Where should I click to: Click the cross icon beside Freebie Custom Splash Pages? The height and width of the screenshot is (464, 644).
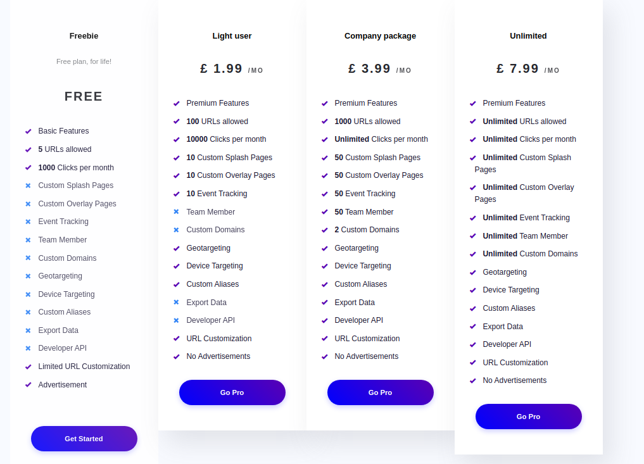click(28, 185)
